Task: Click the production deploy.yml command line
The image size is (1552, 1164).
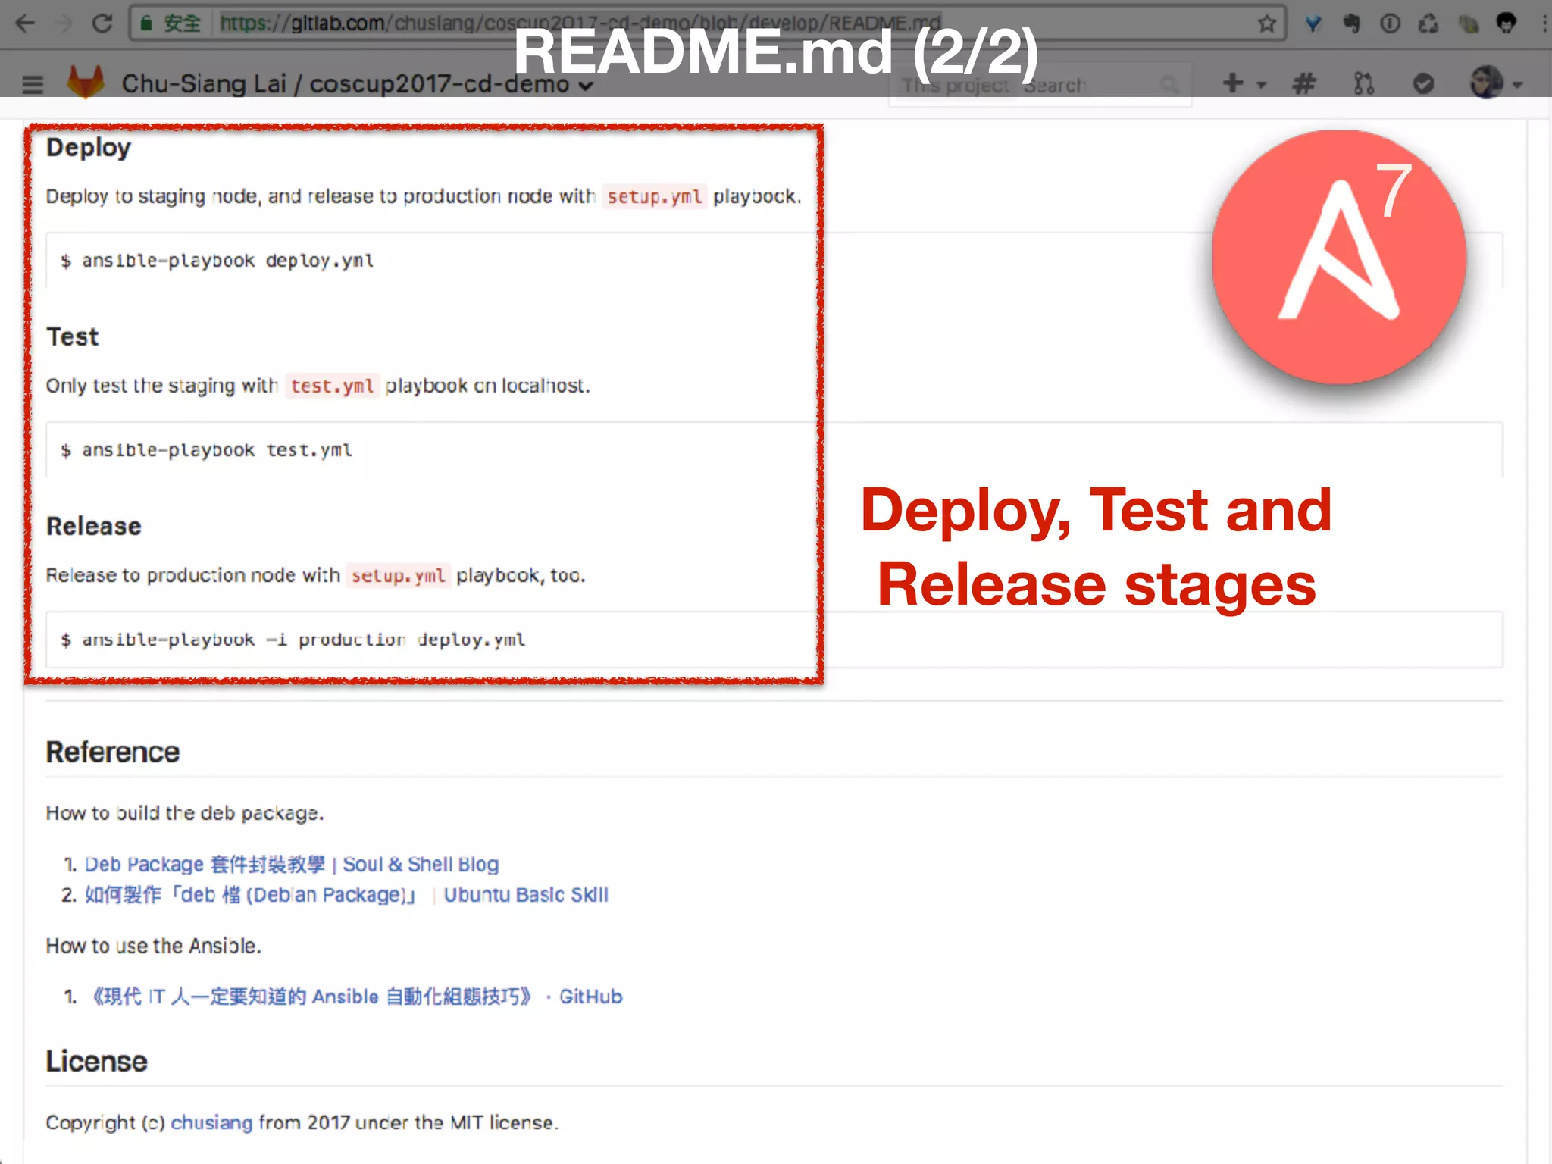Action: pos(293,640)
